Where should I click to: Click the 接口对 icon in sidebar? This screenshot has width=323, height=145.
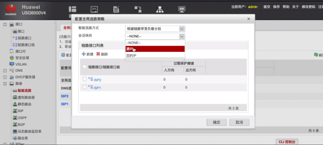coord(12,51)
